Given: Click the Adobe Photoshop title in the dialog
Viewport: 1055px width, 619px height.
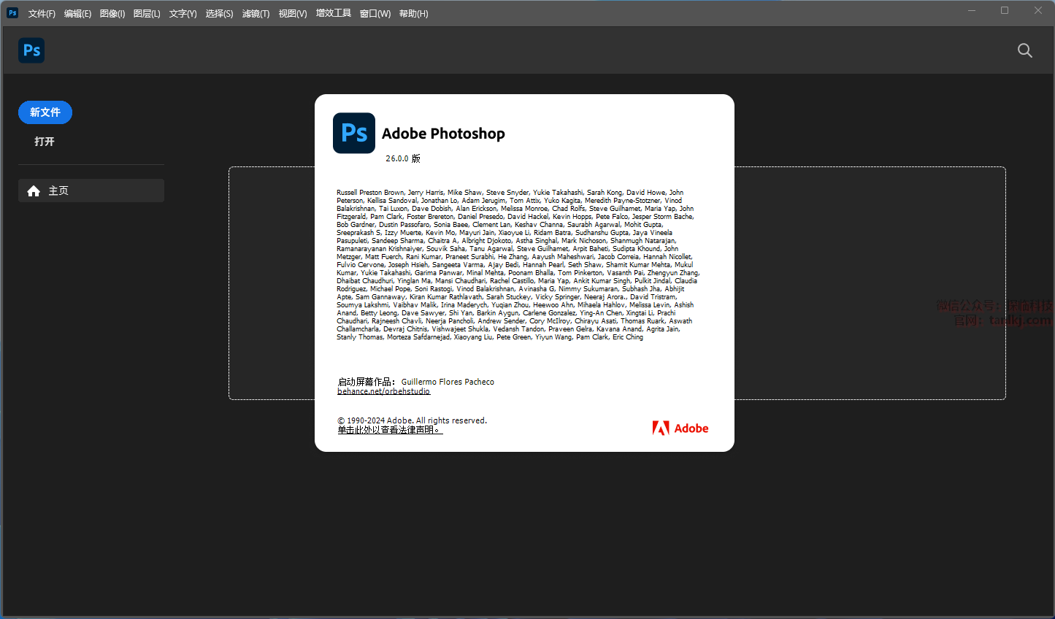Looking at the screenshot, I should [443, 134].
